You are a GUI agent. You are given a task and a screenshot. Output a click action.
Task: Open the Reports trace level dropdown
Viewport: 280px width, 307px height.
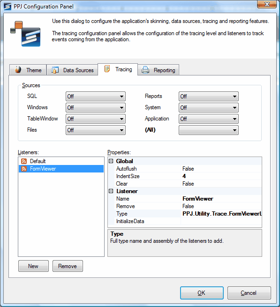[209, 97]
